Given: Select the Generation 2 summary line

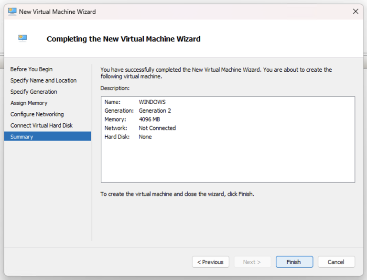Looking at the screenshot, I should (x=138, y=110).
